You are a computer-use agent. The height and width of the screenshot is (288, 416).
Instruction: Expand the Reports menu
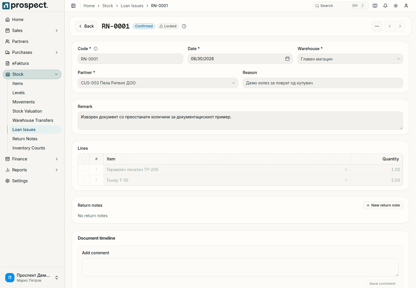[x=32, y=170]
